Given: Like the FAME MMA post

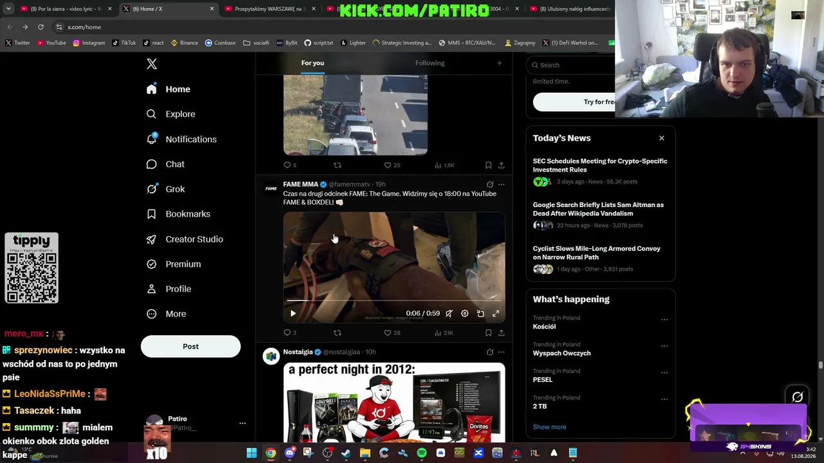Looking at the screenshot, I should pyautogui.click(x=392, y=332).
